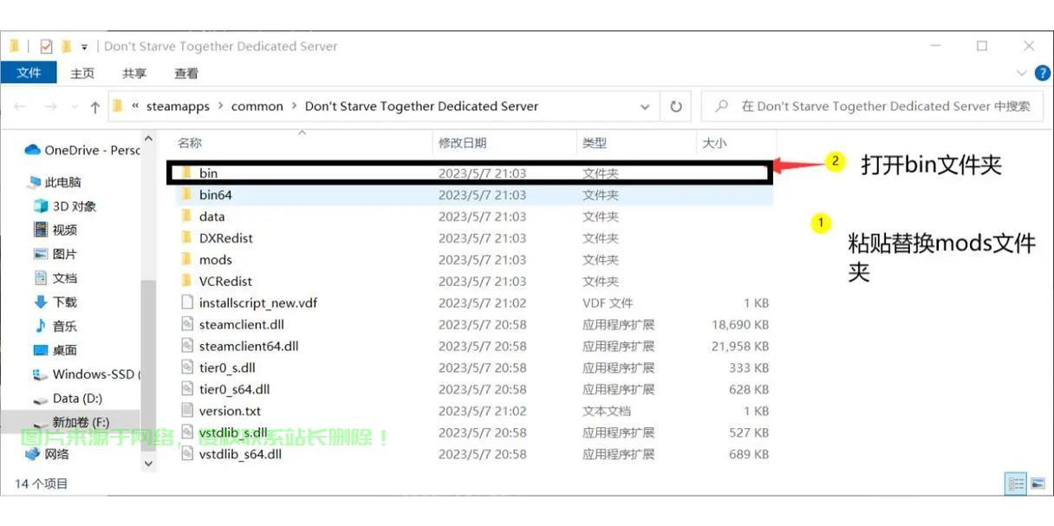The width and height of the screenshot is (1054, 526).
Task: Click the 3D 对象 icon in navigation pane
Action: (x=40, y=206)
